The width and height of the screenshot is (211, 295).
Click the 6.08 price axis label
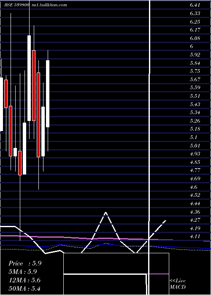coord(195,38)
